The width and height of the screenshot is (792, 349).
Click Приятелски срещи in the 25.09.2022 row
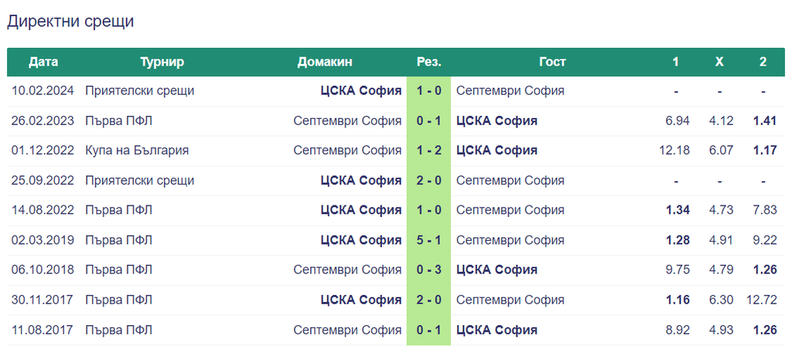(x=139, y=180)
